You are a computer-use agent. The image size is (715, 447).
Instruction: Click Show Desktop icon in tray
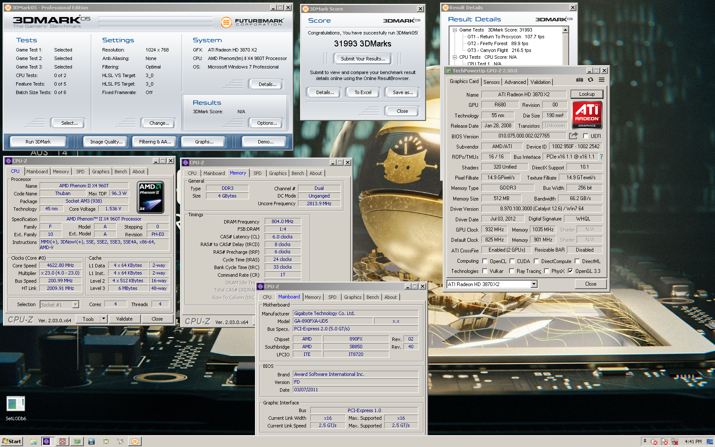[x=710, y=441]
